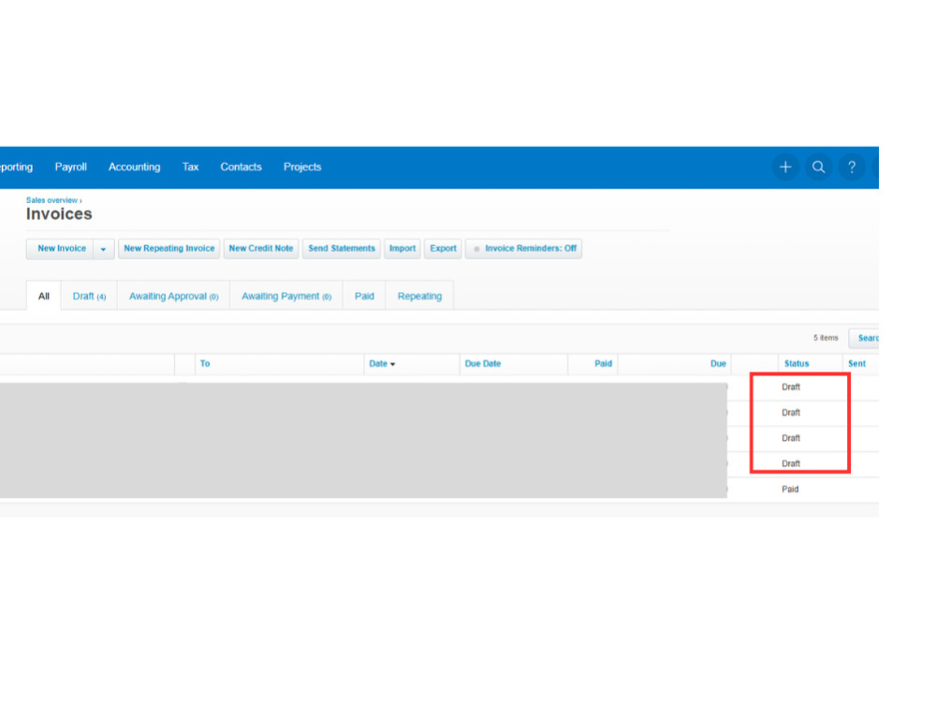This screenshot has height=702, width=936.
Task: Follow the Sales overview breadcrumb link
Action: click(51, 200)
